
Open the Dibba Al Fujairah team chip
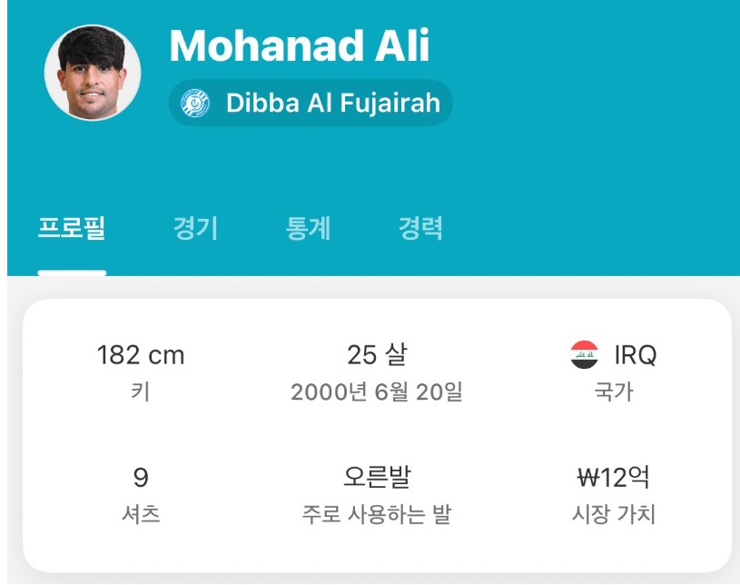[x=311, y=103]
